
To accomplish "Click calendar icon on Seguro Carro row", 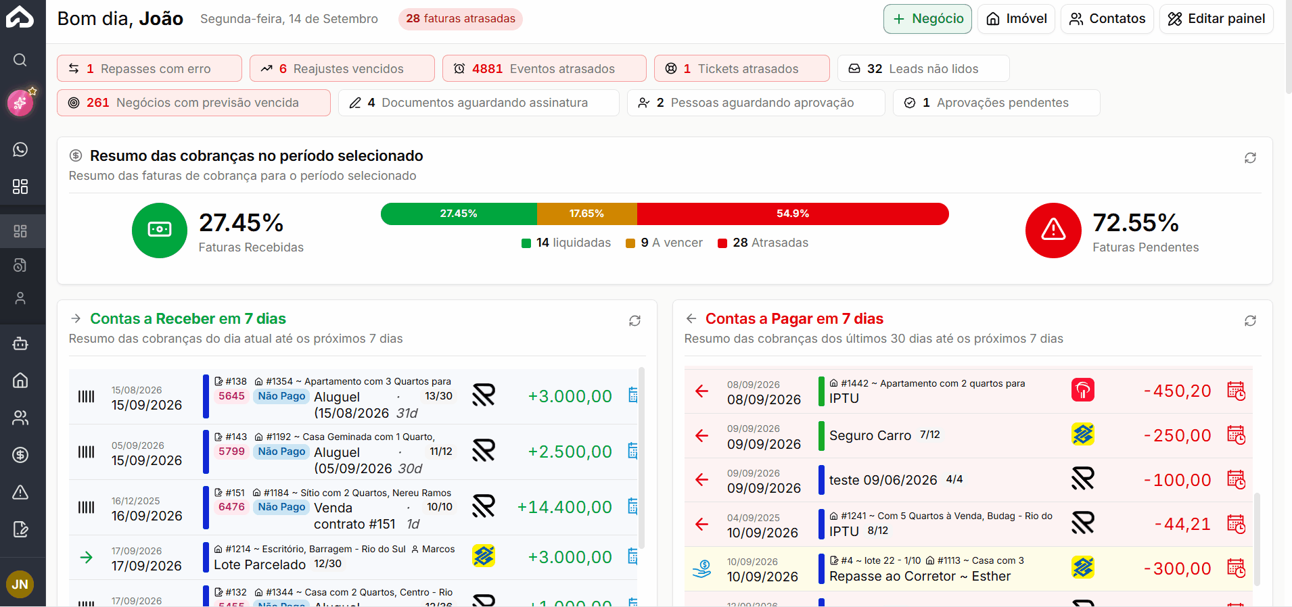I will (x=1236, y=435).
